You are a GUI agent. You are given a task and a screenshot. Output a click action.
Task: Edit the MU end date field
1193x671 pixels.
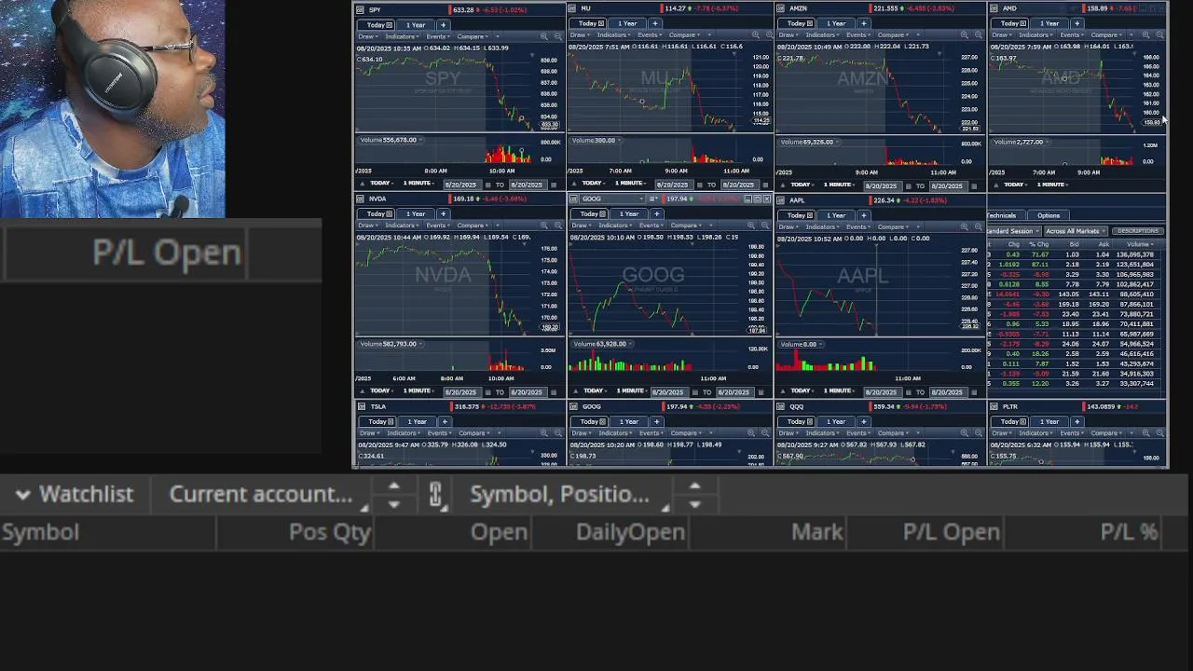[x=738, y=185]
